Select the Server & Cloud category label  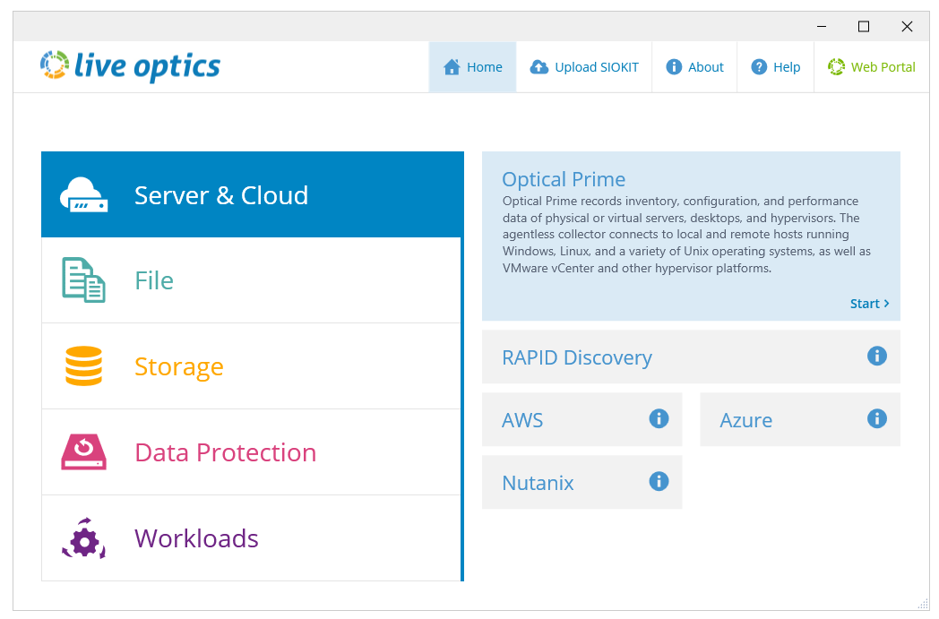[x=221, y=195]
